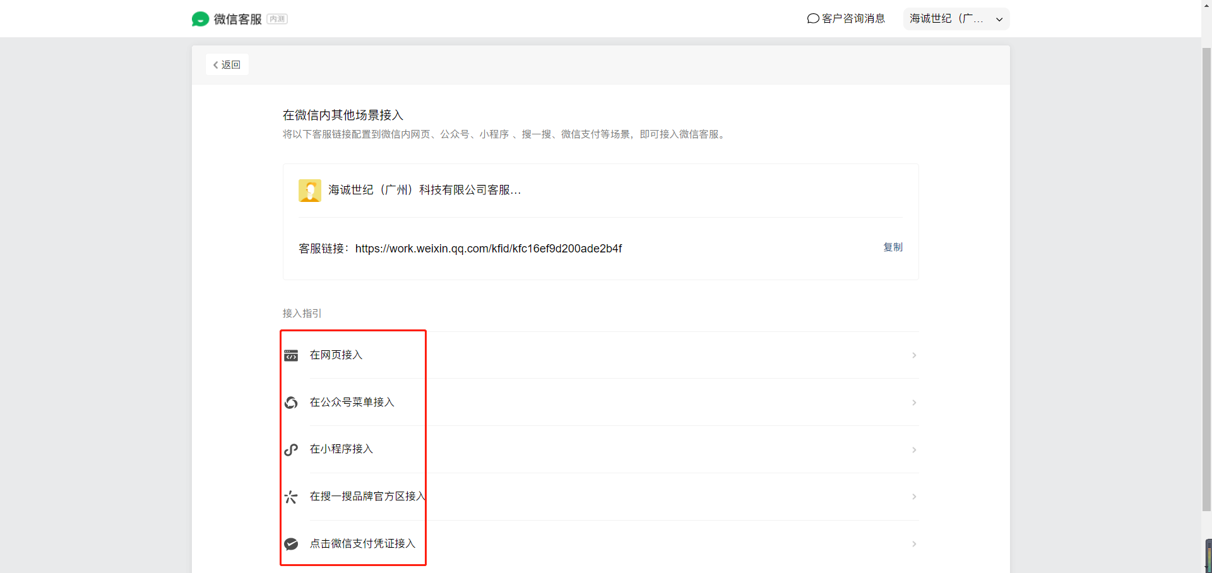Image resolution: width=1212 pixels, height=573 pixels.
Task: Click the yellow customer service avatar
Action: click(310, 191)
